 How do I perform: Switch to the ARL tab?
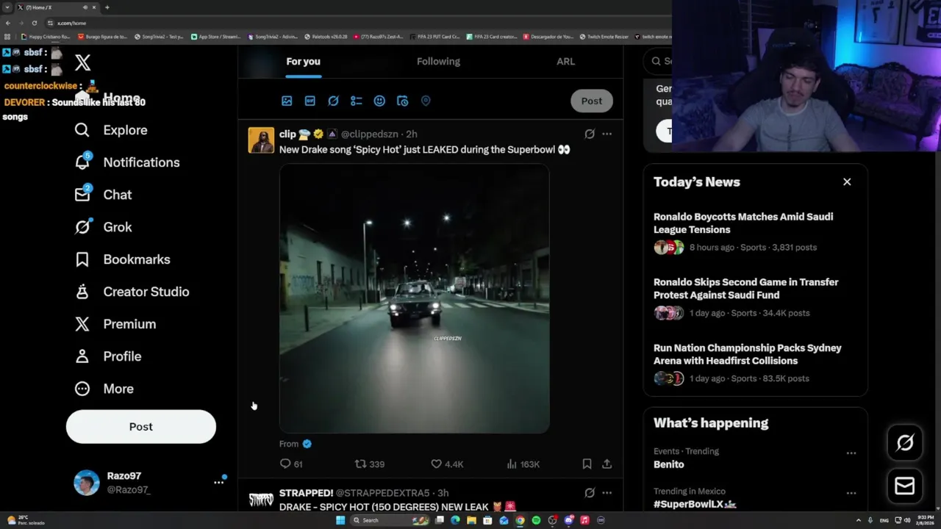pos(565,62)
